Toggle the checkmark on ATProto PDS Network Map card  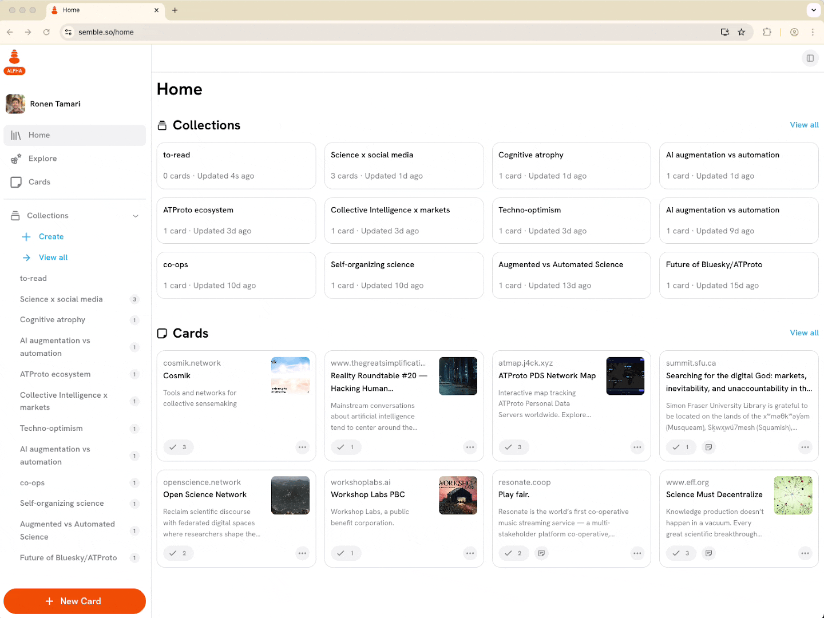point(513,447)
